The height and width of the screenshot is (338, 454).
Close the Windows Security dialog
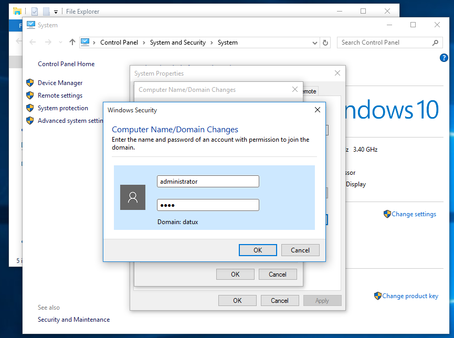pyautogui.click(x=318, y=110)
